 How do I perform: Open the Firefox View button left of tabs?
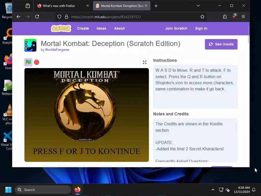pyautogui.click(x=28, y=6)
